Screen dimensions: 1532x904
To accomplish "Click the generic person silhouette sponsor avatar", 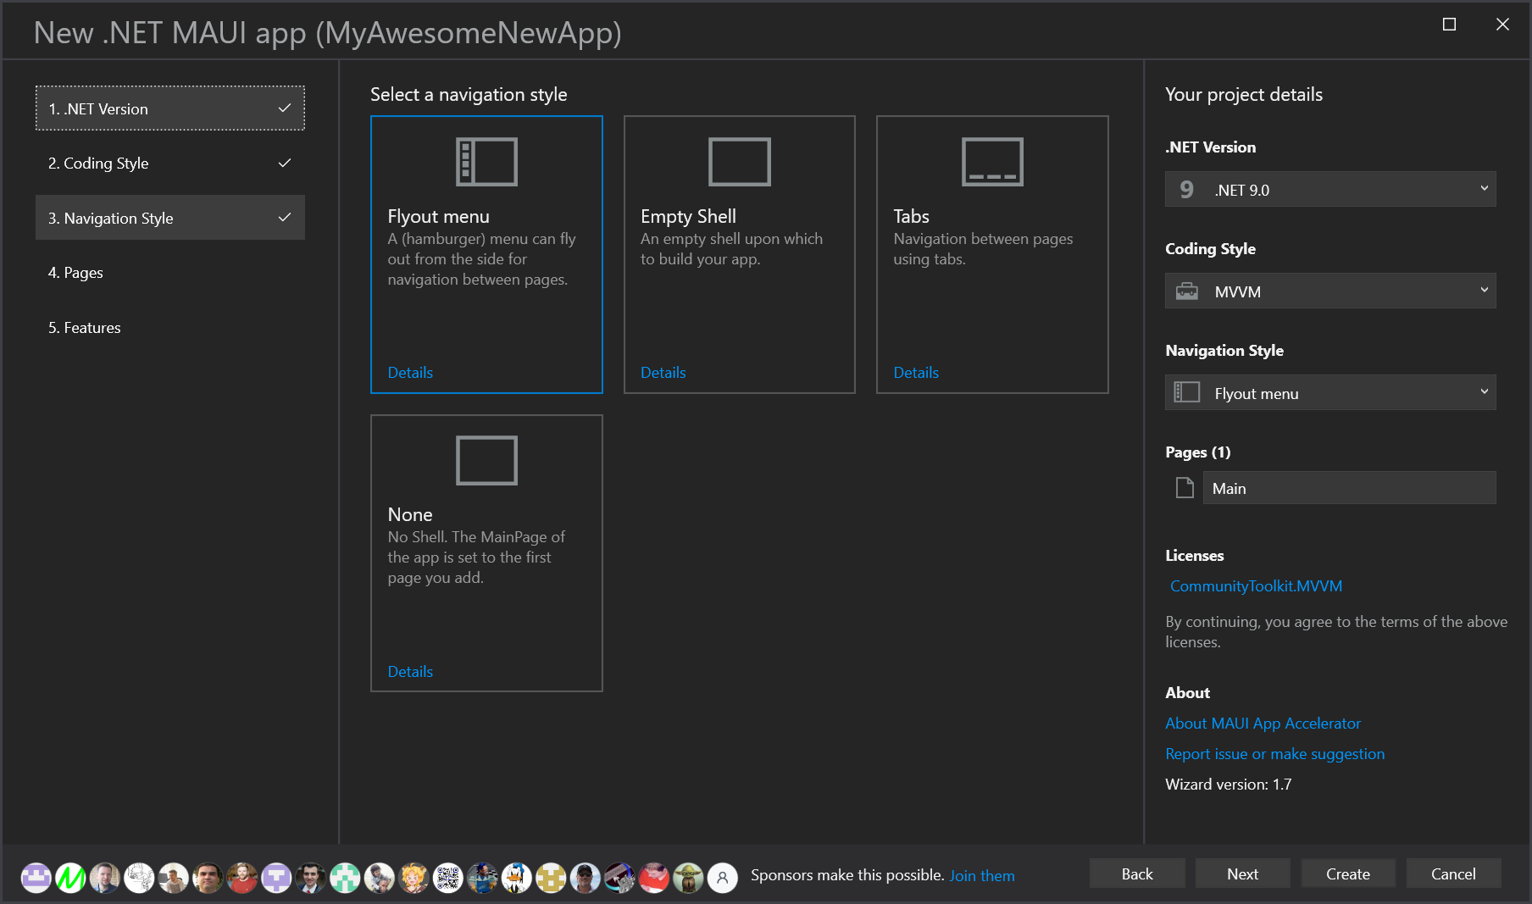I will 722,878.
